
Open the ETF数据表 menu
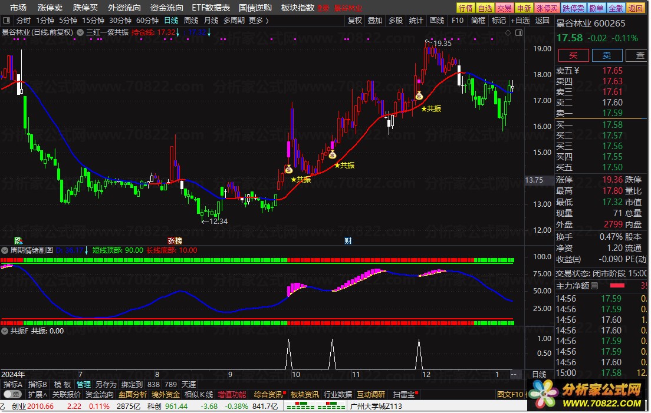coord(211,8)
